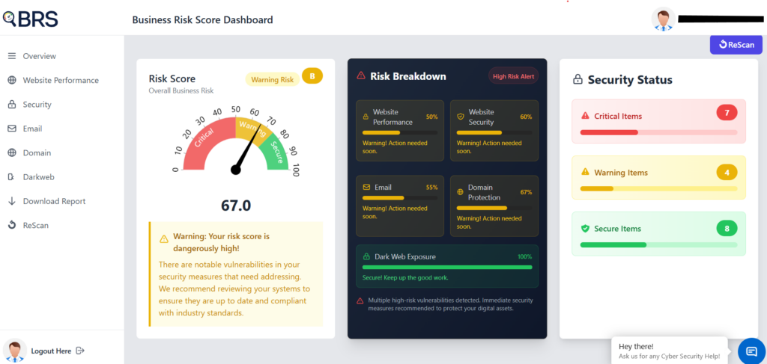The width and height of the screenshot is (767, 364).
Task: Open the Overview menu item
Action: point(39,56)
